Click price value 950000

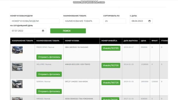(x=144, y=47)
